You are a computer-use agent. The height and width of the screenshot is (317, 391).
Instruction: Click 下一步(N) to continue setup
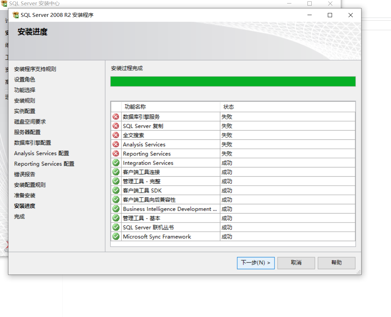[x=256, y=263]
